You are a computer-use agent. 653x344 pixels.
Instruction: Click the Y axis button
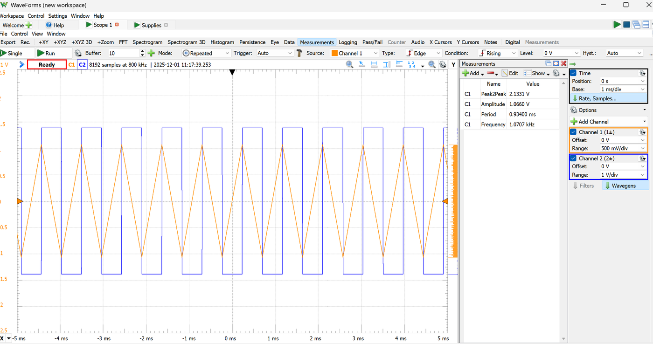pyautogui.click(x=453, y=65)
